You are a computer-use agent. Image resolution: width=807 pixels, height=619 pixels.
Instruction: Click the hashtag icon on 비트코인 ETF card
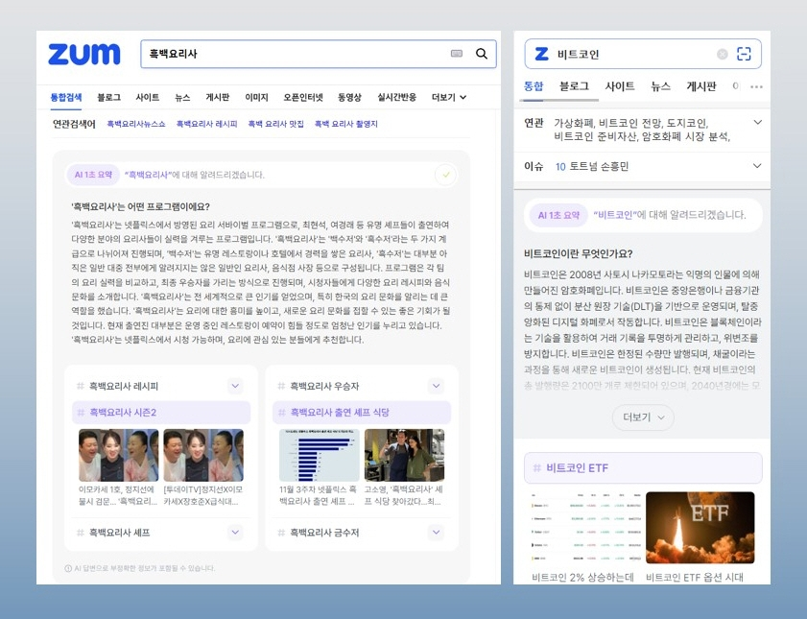(x=537, y=467)
